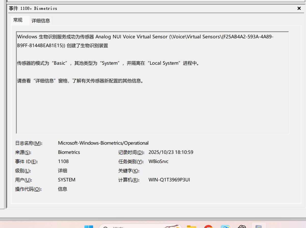Select the level value 详细
This screenshot has height=228, width=306.
pos(63,171)
